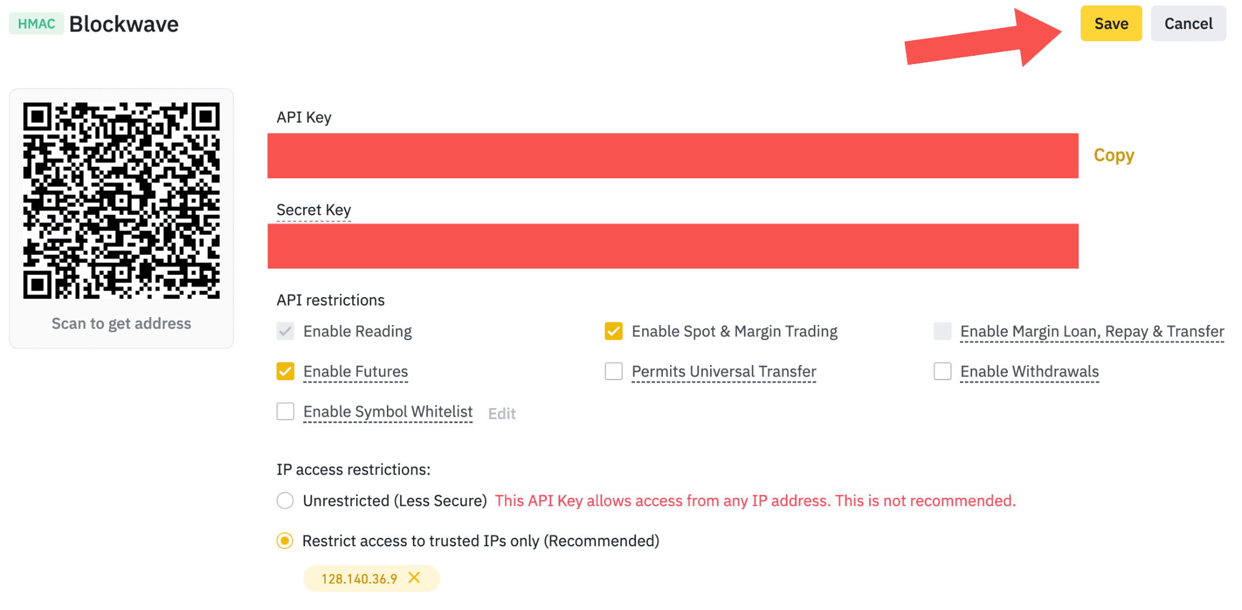Uncheck the Enable Futures checkbox

point(286,371)
